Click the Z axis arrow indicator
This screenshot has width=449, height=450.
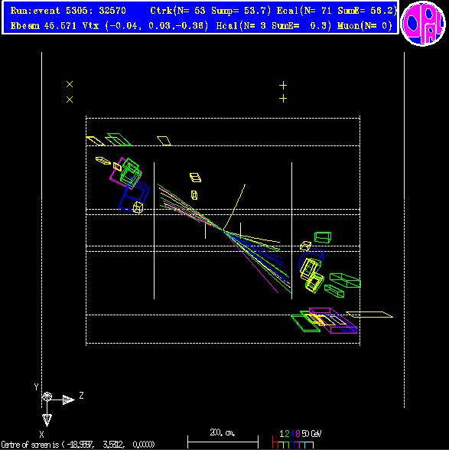[69, 399]
